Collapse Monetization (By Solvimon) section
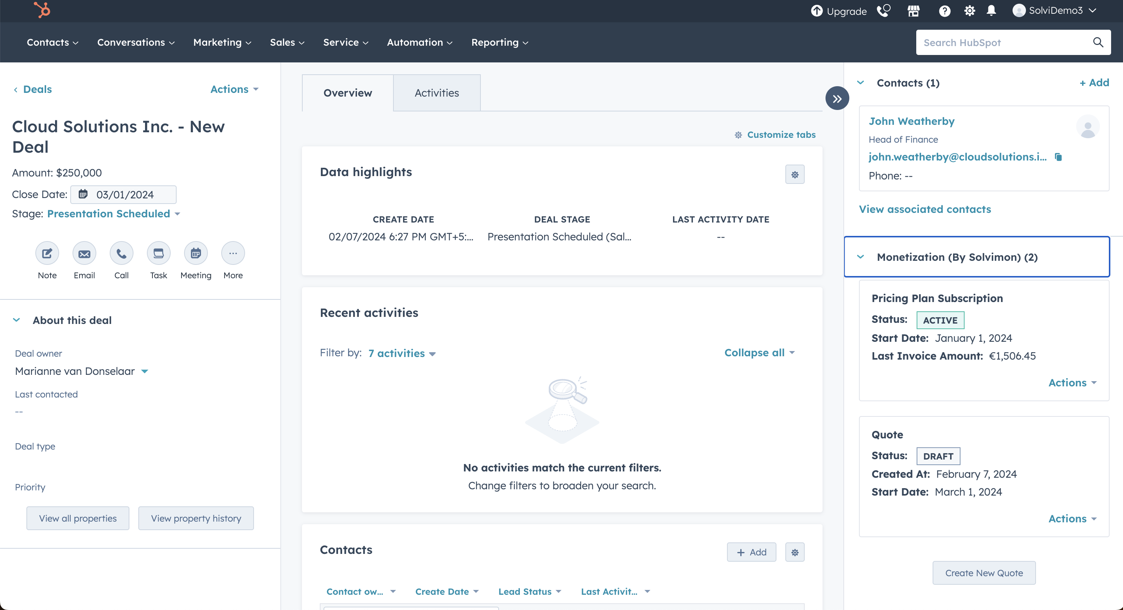Screen dimensions: 1123x610 tap(860, 257)
